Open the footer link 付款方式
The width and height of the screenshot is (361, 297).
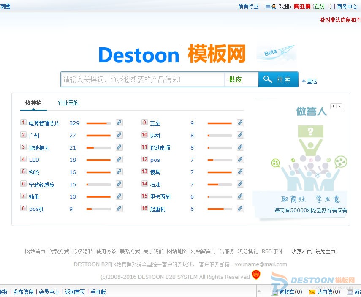point(59,251)
